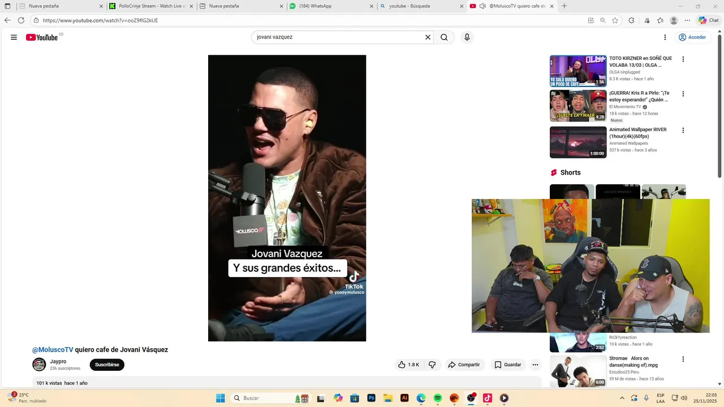Save the video with Guardar
This screenshot has height=407, width=724.
[507, 365]
